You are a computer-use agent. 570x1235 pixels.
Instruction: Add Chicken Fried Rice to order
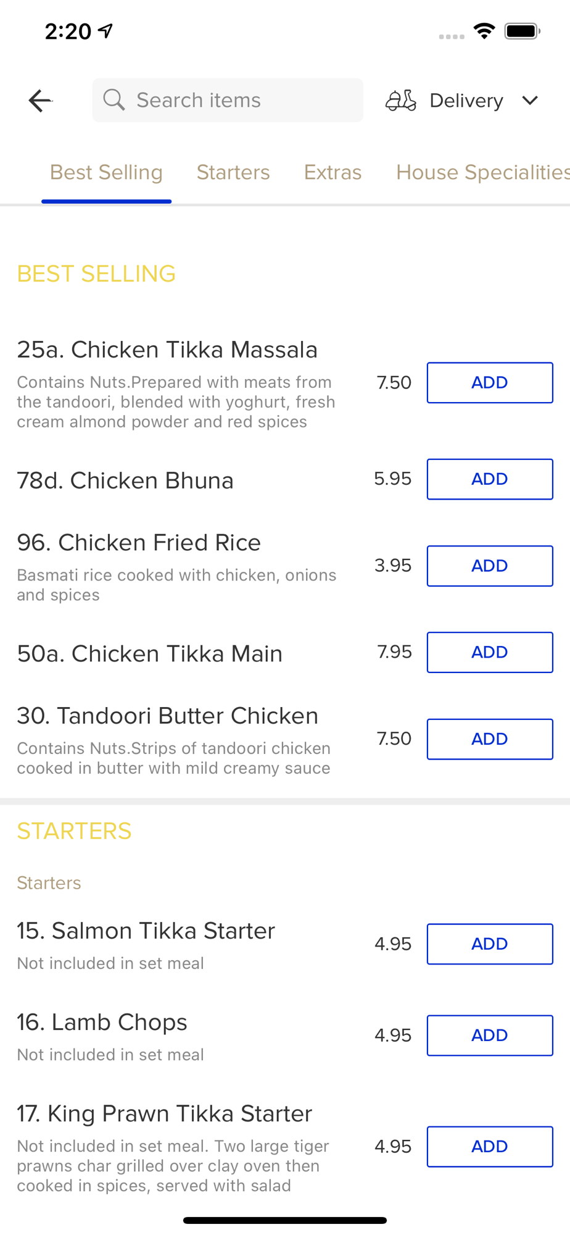coord(490,566)
